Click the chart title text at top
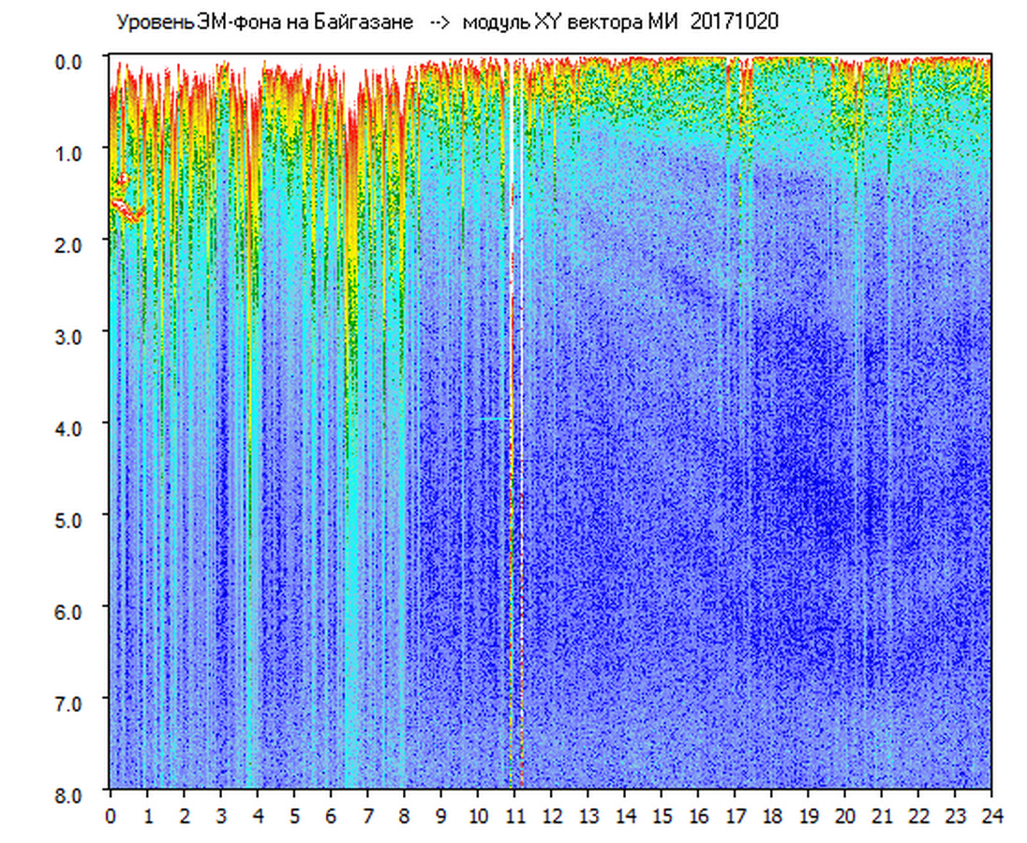Viewport: 1027px width, 843px height. tap(446, 22)
